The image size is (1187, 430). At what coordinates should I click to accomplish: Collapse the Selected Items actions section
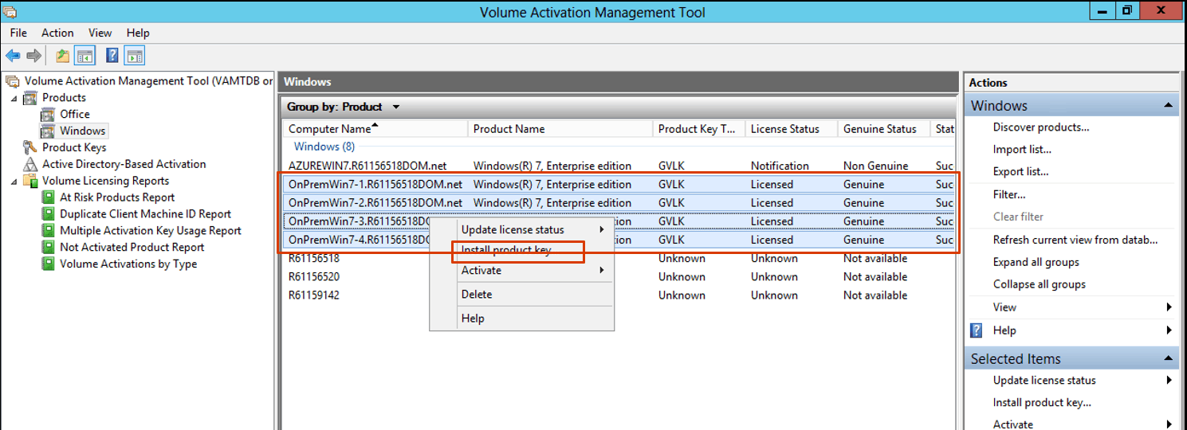point(1168,359)
